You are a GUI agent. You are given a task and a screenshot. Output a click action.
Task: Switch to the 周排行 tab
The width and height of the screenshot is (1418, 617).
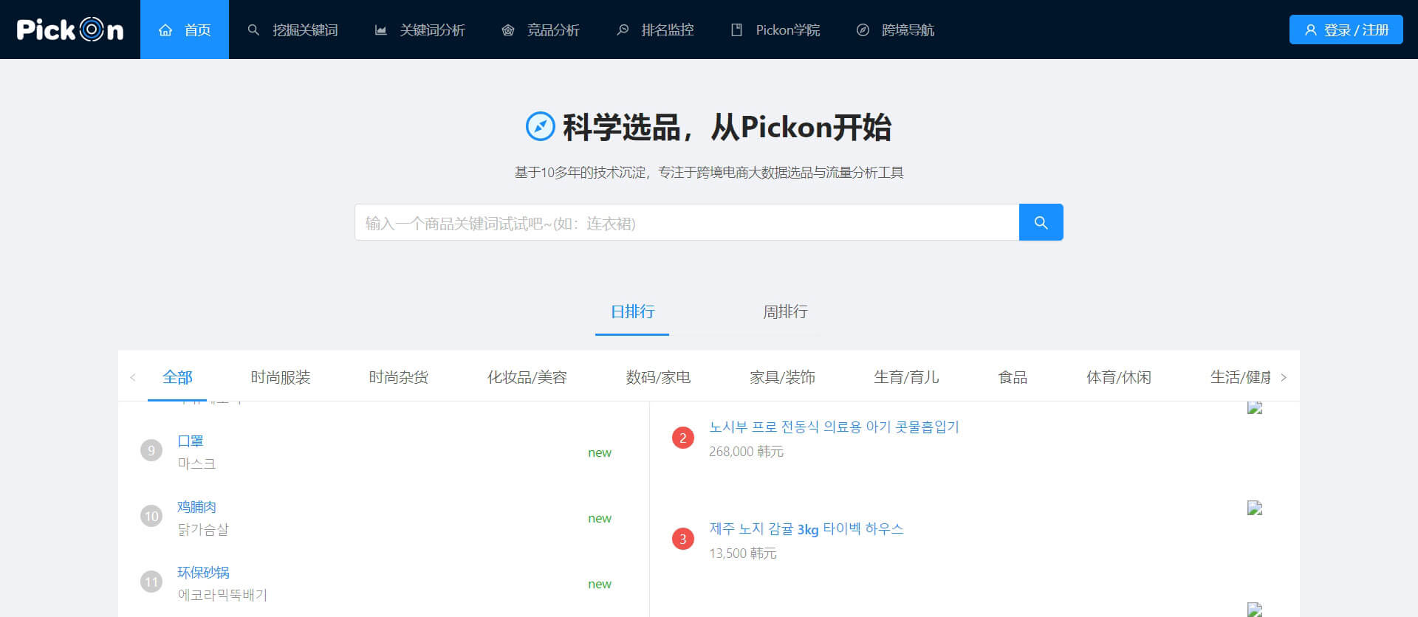(785, 312)
